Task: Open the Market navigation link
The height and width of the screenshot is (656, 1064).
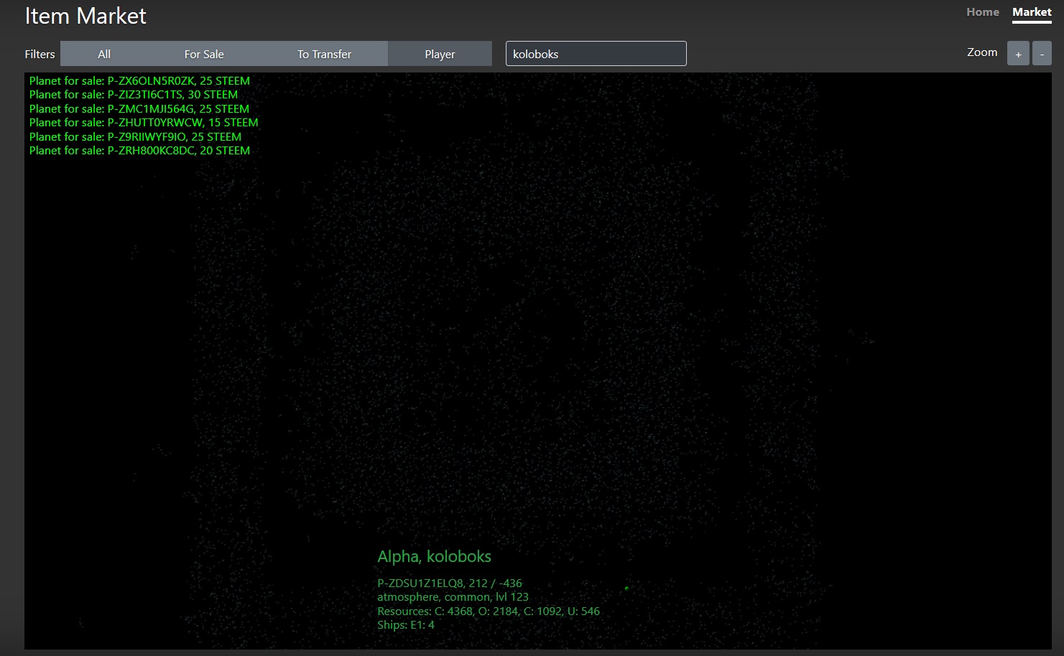Action: coord(1032,12)
